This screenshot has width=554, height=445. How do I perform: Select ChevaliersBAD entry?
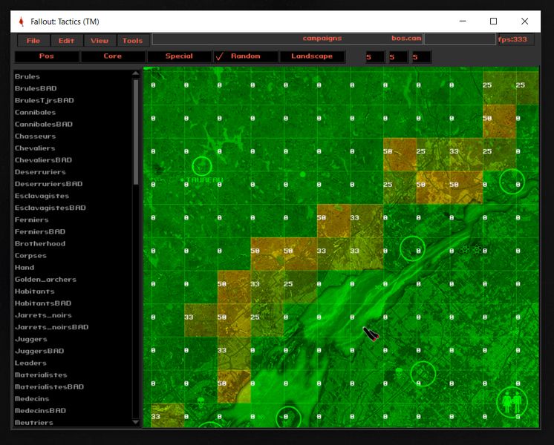pos(44,160)
